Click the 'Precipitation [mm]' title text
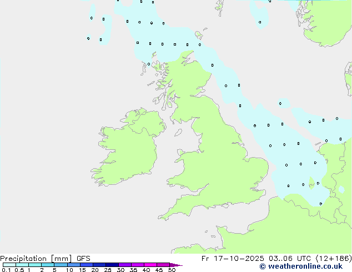Viewport: 352px width, 272px height. 36,259
